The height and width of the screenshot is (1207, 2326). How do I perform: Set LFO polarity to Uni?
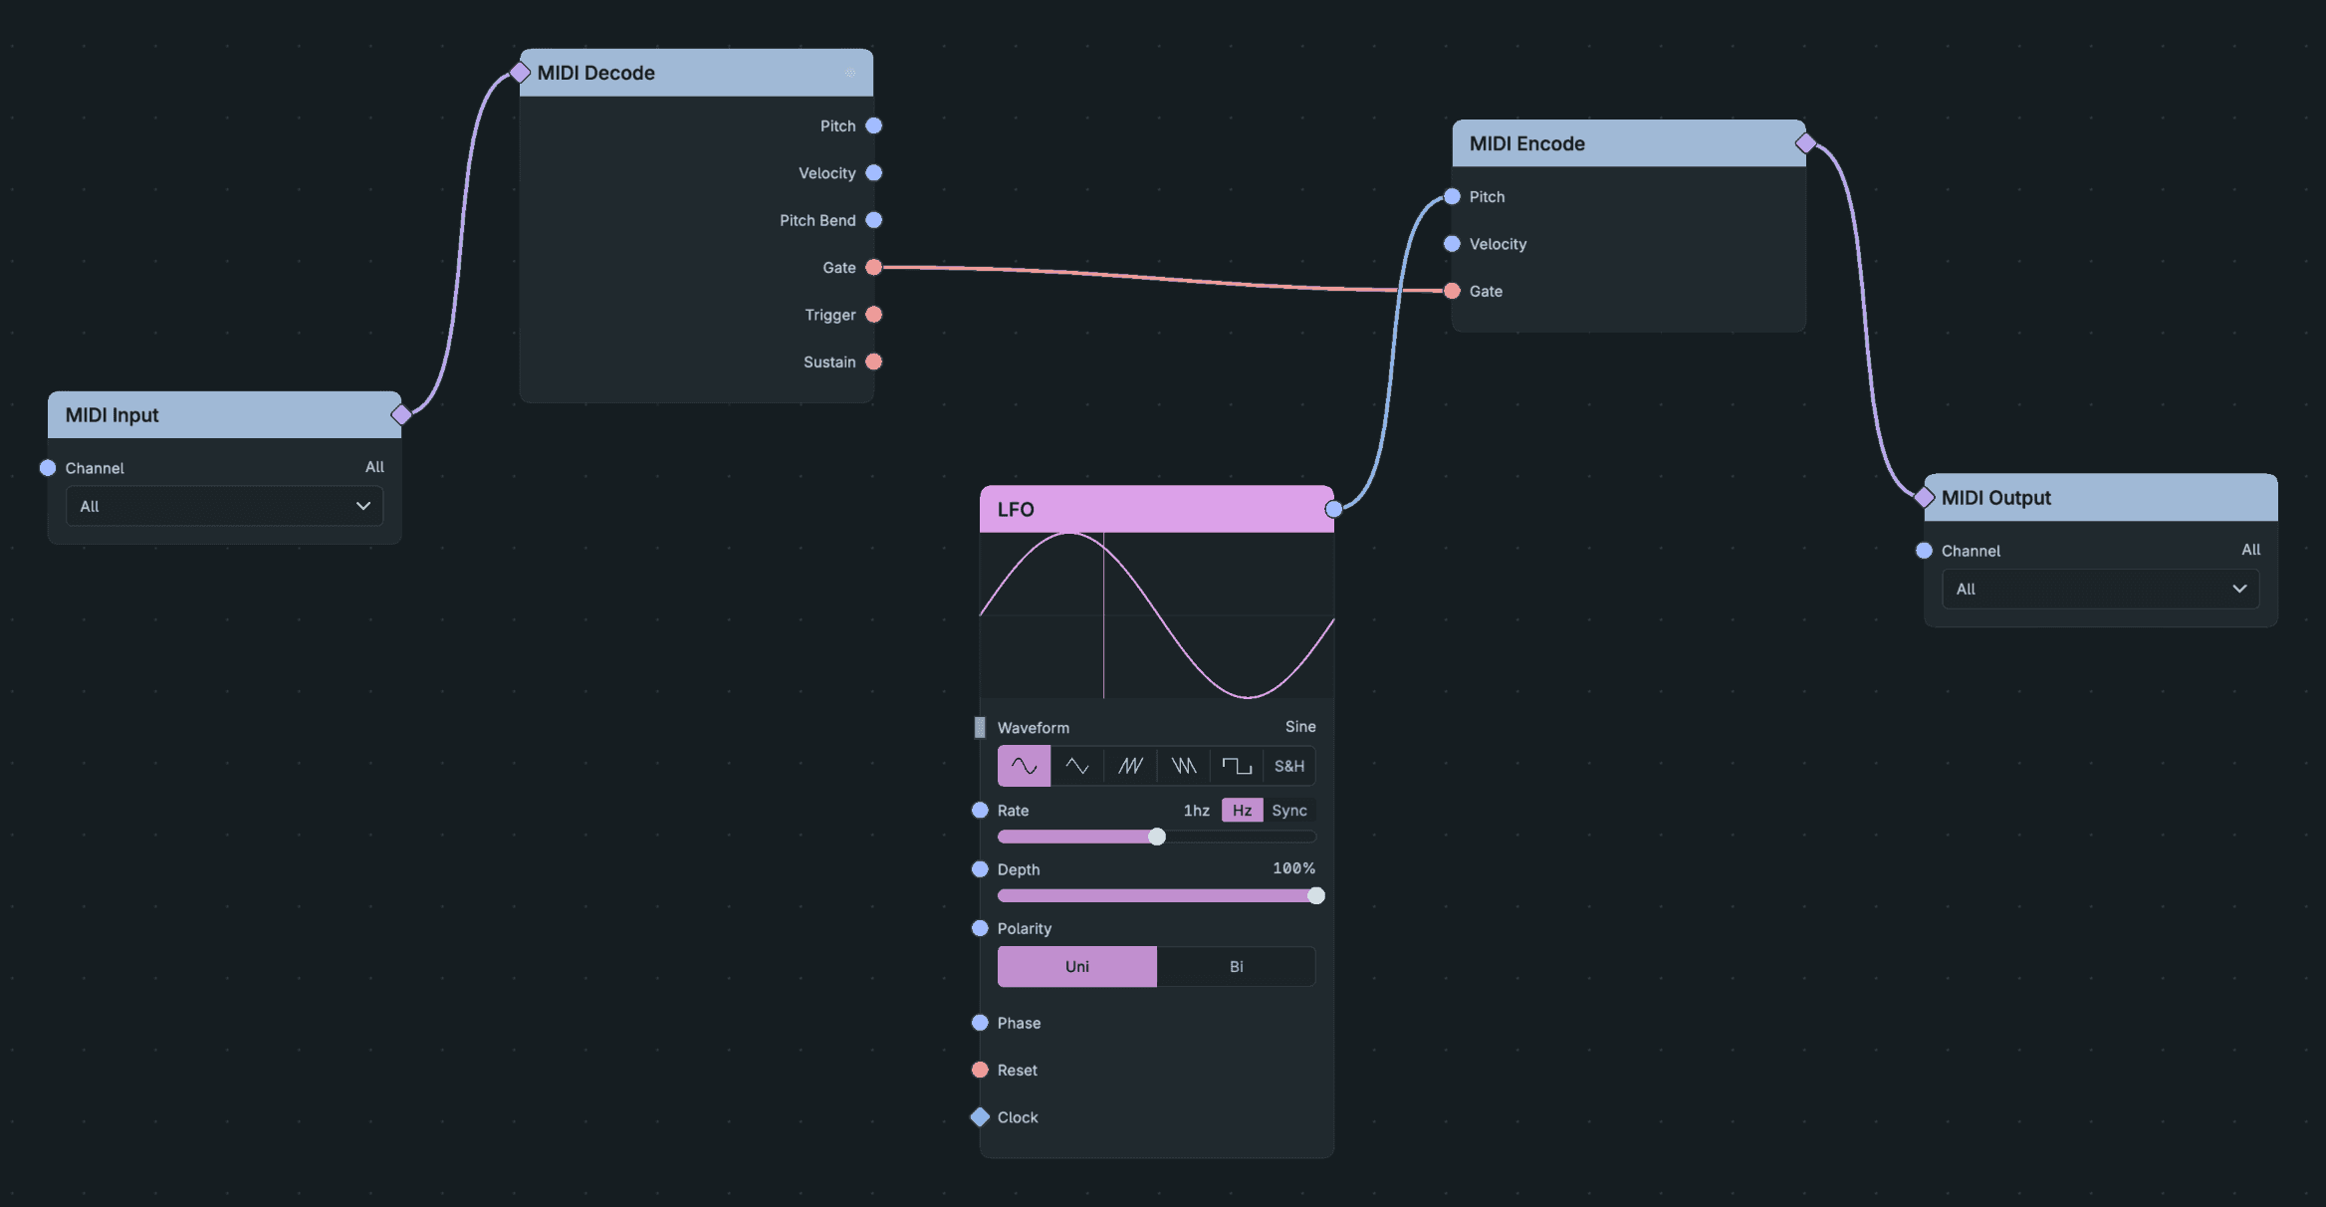click(x=1077, y=967)
